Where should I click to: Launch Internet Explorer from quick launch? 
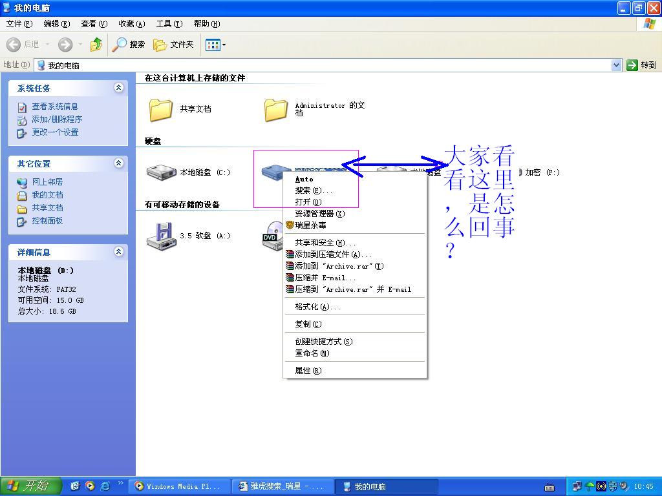105,486
